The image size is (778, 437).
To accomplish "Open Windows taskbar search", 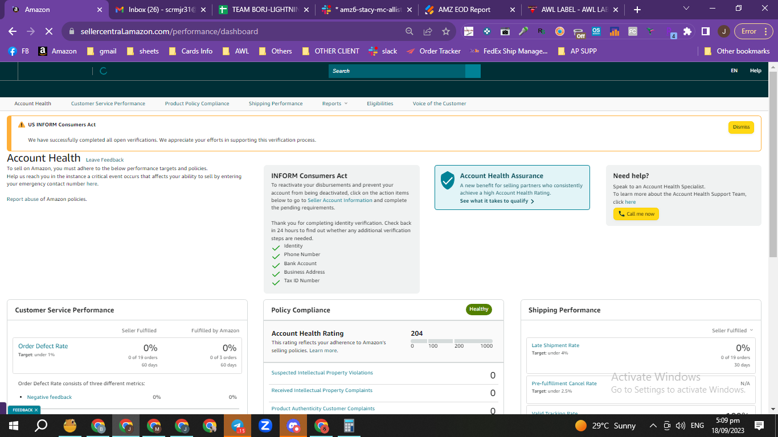I will coord(41,426).
